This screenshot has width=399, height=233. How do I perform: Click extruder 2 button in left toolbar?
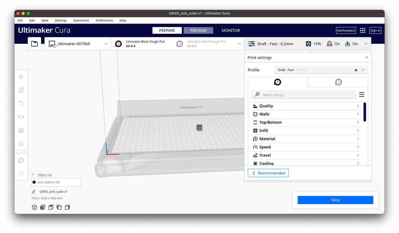21,174
